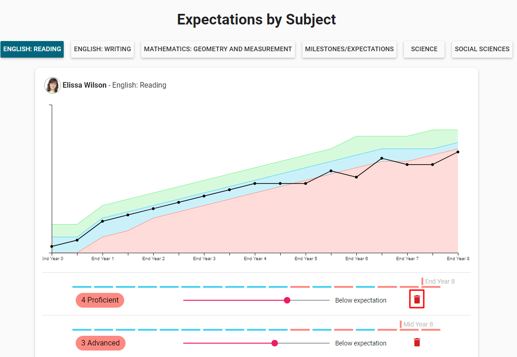Switch to the Science tab
Viewport: 517px width, 357px height.
pos(424,49)
